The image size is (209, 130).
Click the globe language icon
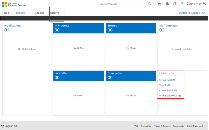2,126
